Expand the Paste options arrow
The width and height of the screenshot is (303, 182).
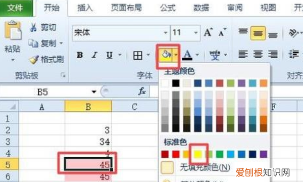point(13,60)
